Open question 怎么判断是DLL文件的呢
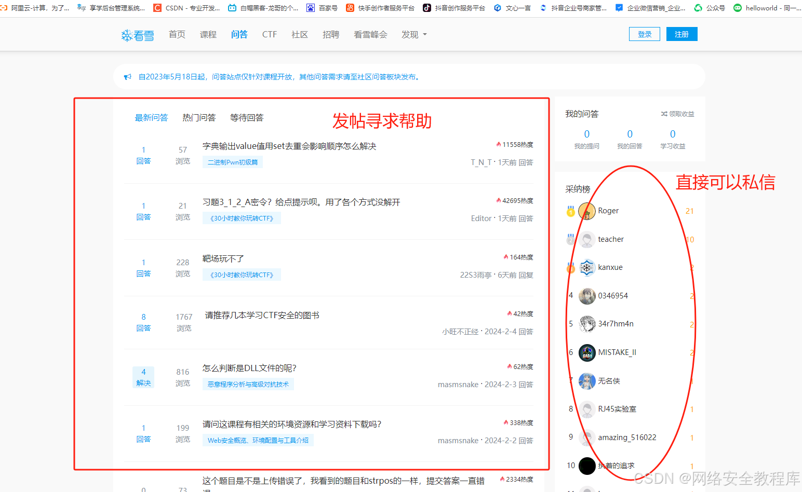Viewport: 802px width, 492px height. coord(249,368)
